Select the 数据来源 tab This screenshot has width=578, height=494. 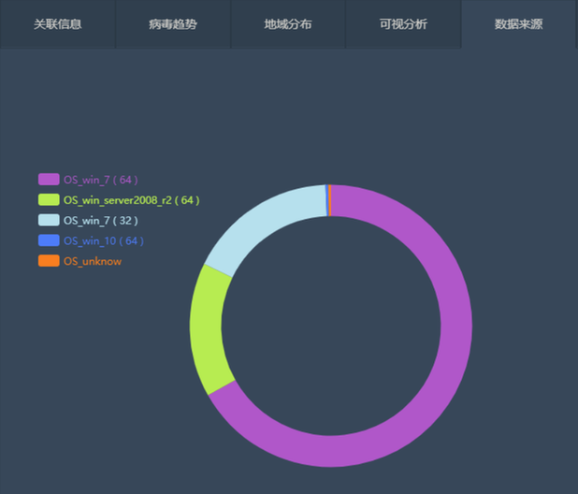coord(518,24)
